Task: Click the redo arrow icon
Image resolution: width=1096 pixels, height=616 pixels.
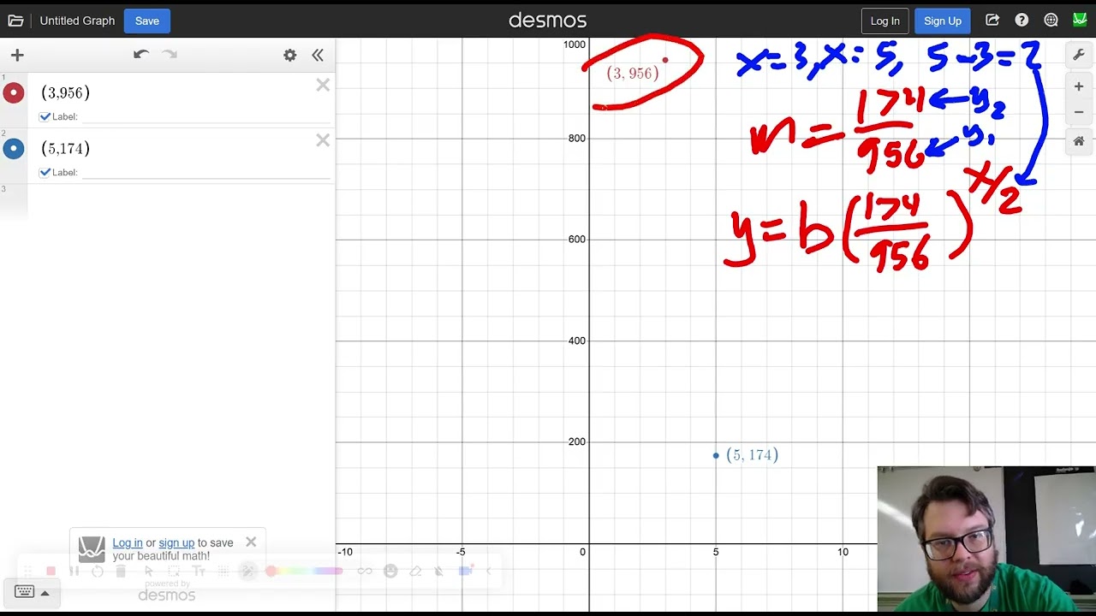Action: tap(170, 55)
